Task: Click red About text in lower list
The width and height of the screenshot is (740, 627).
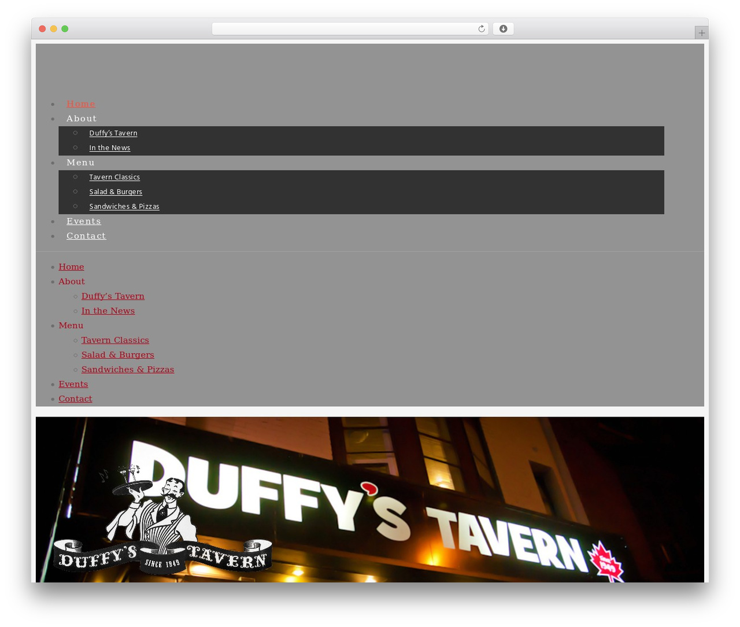Action: coord(72,282)
